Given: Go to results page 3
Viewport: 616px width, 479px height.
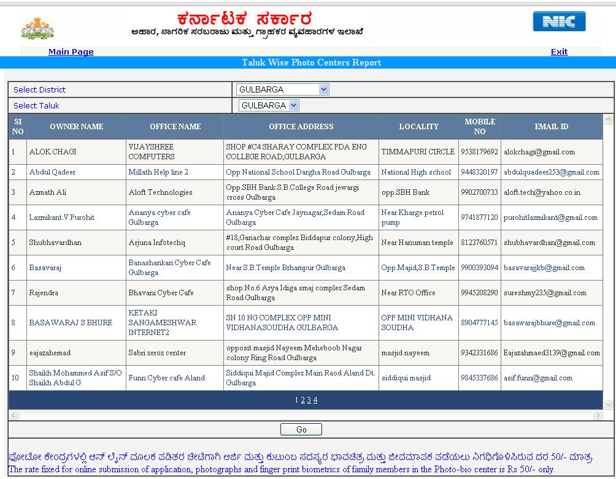Looking at the screenshot, I should pos(309,400).
